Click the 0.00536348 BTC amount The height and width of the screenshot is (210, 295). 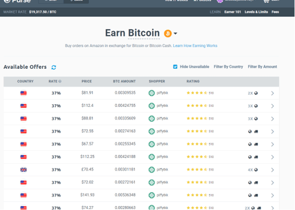point(125,195)
